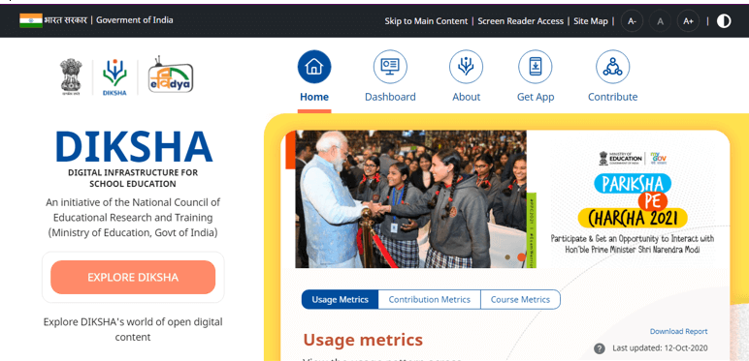Select the Usage Metrics tab

click(341, 300)
